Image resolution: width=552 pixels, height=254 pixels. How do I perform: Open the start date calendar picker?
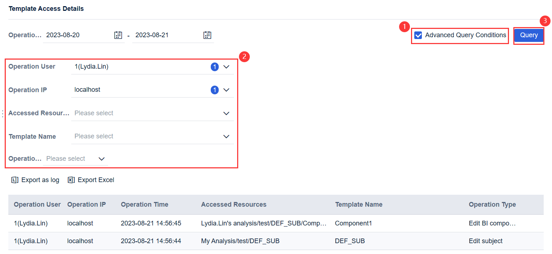point(118,35)
